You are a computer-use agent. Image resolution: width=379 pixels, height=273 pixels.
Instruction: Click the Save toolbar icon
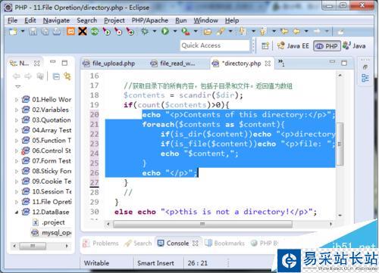[x=33, y=32]
